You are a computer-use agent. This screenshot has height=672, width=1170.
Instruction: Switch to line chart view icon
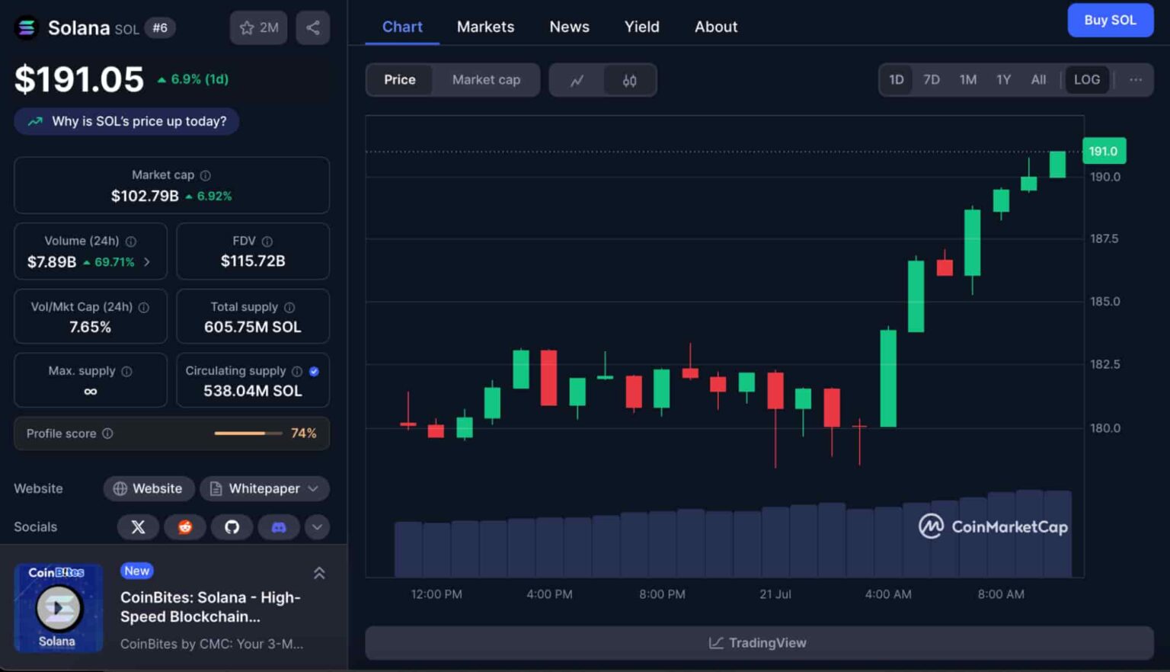[x=577, y=80]
